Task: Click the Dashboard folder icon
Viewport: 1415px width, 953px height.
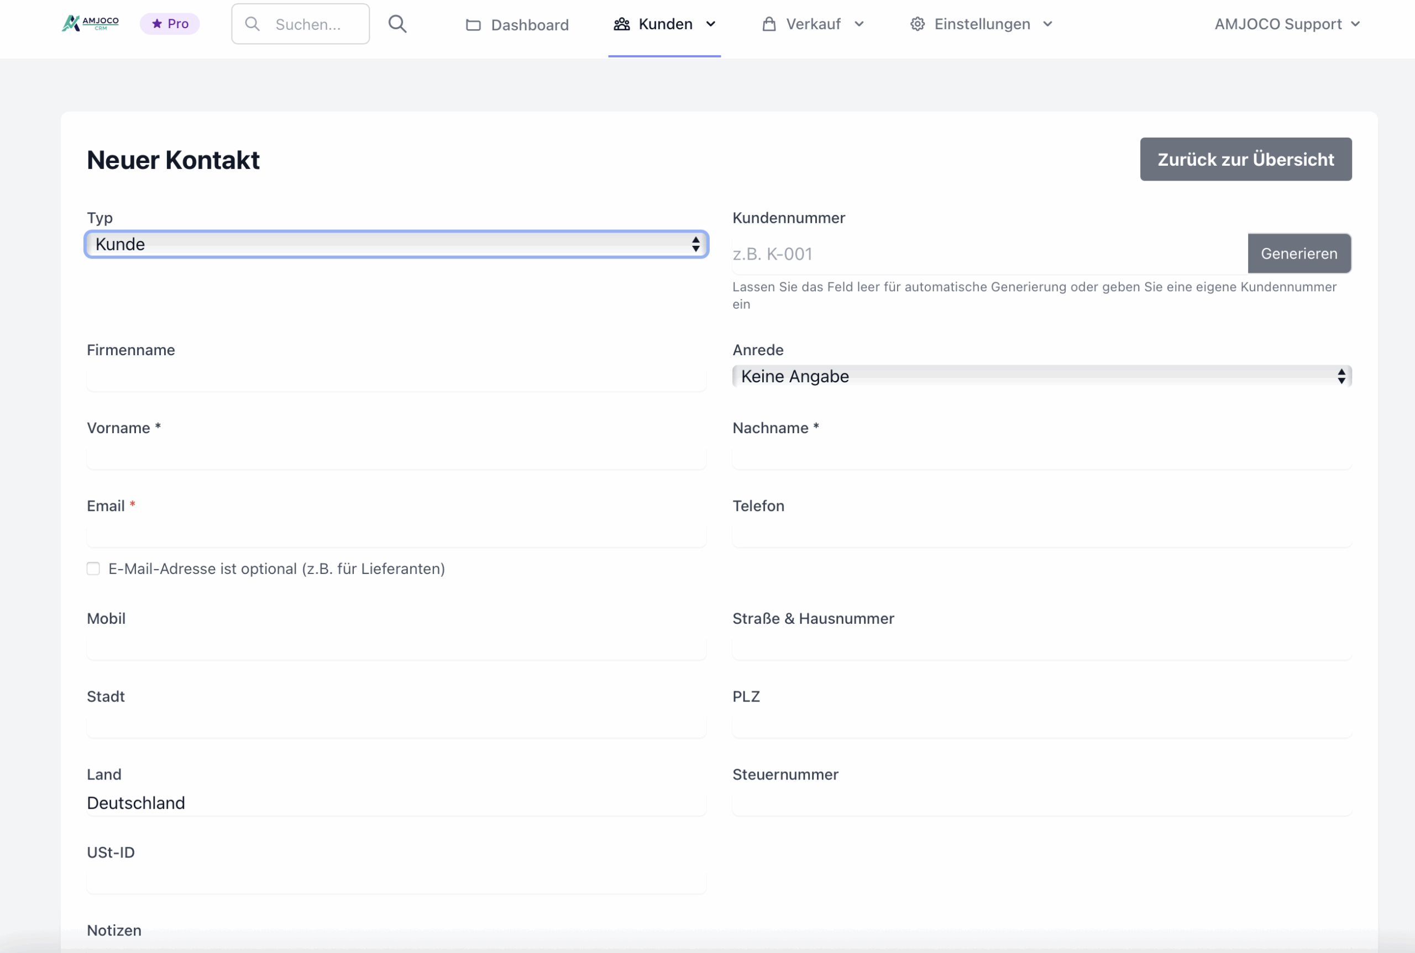Action: [x=473, y=25]
